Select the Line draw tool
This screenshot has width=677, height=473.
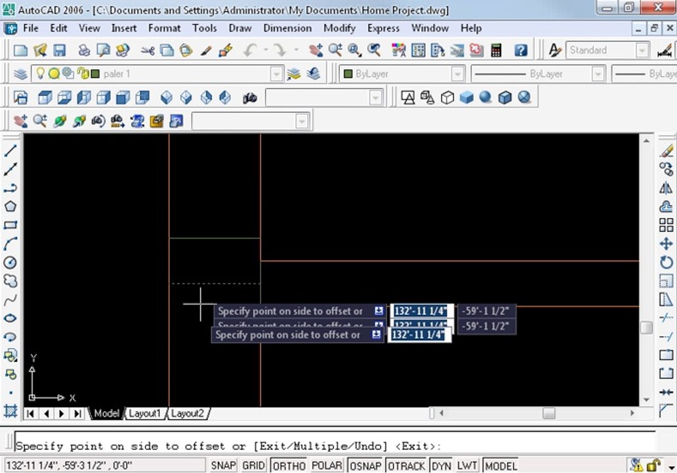[x=10, y=151]
